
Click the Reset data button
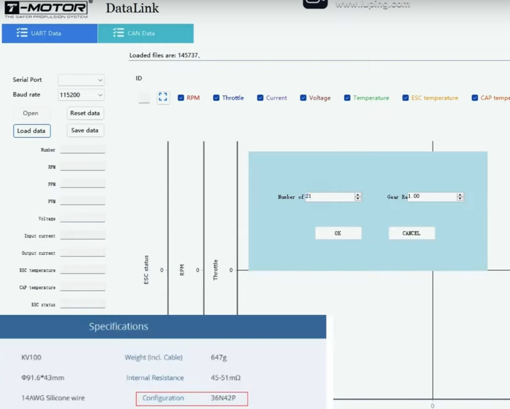point(85,113)
